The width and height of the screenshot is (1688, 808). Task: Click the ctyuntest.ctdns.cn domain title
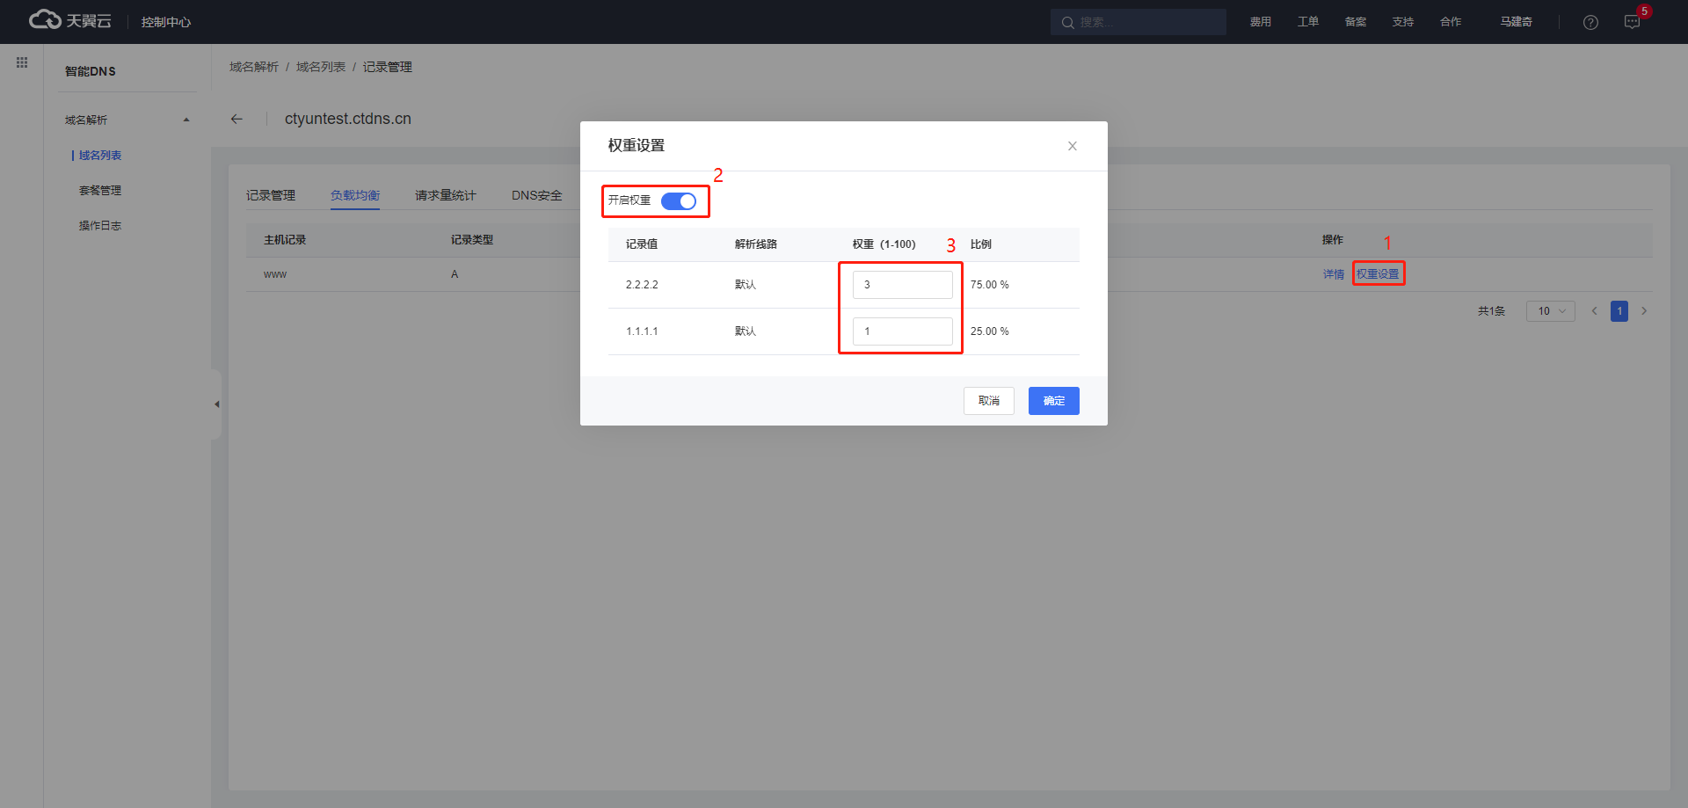click(x=348, y=119)
